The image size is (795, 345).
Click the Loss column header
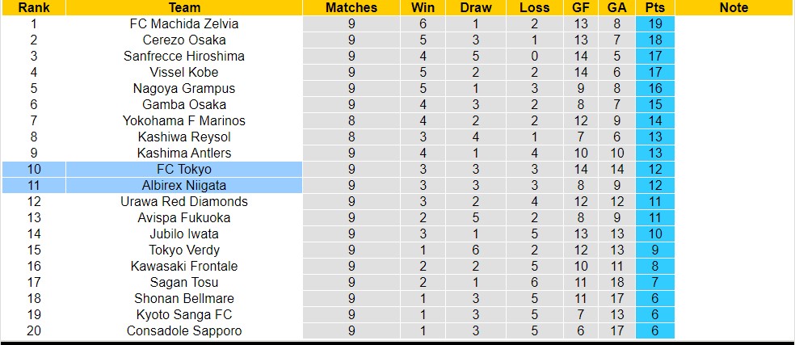tap(535, 8)
